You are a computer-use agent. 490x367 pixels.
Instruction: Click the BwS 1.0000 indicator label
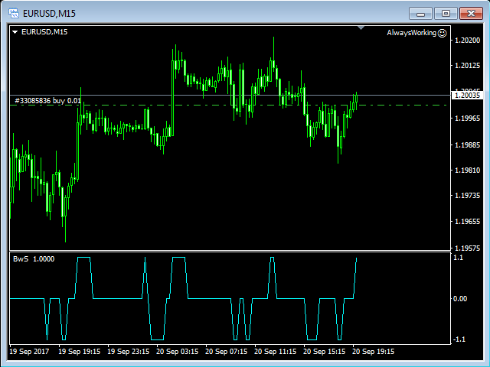tap(34, 259)
